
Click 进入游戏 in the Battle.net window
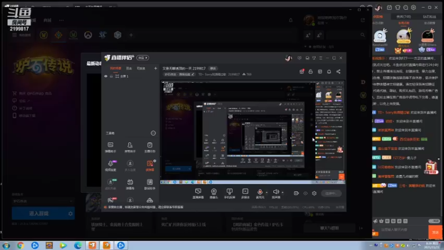39,213
